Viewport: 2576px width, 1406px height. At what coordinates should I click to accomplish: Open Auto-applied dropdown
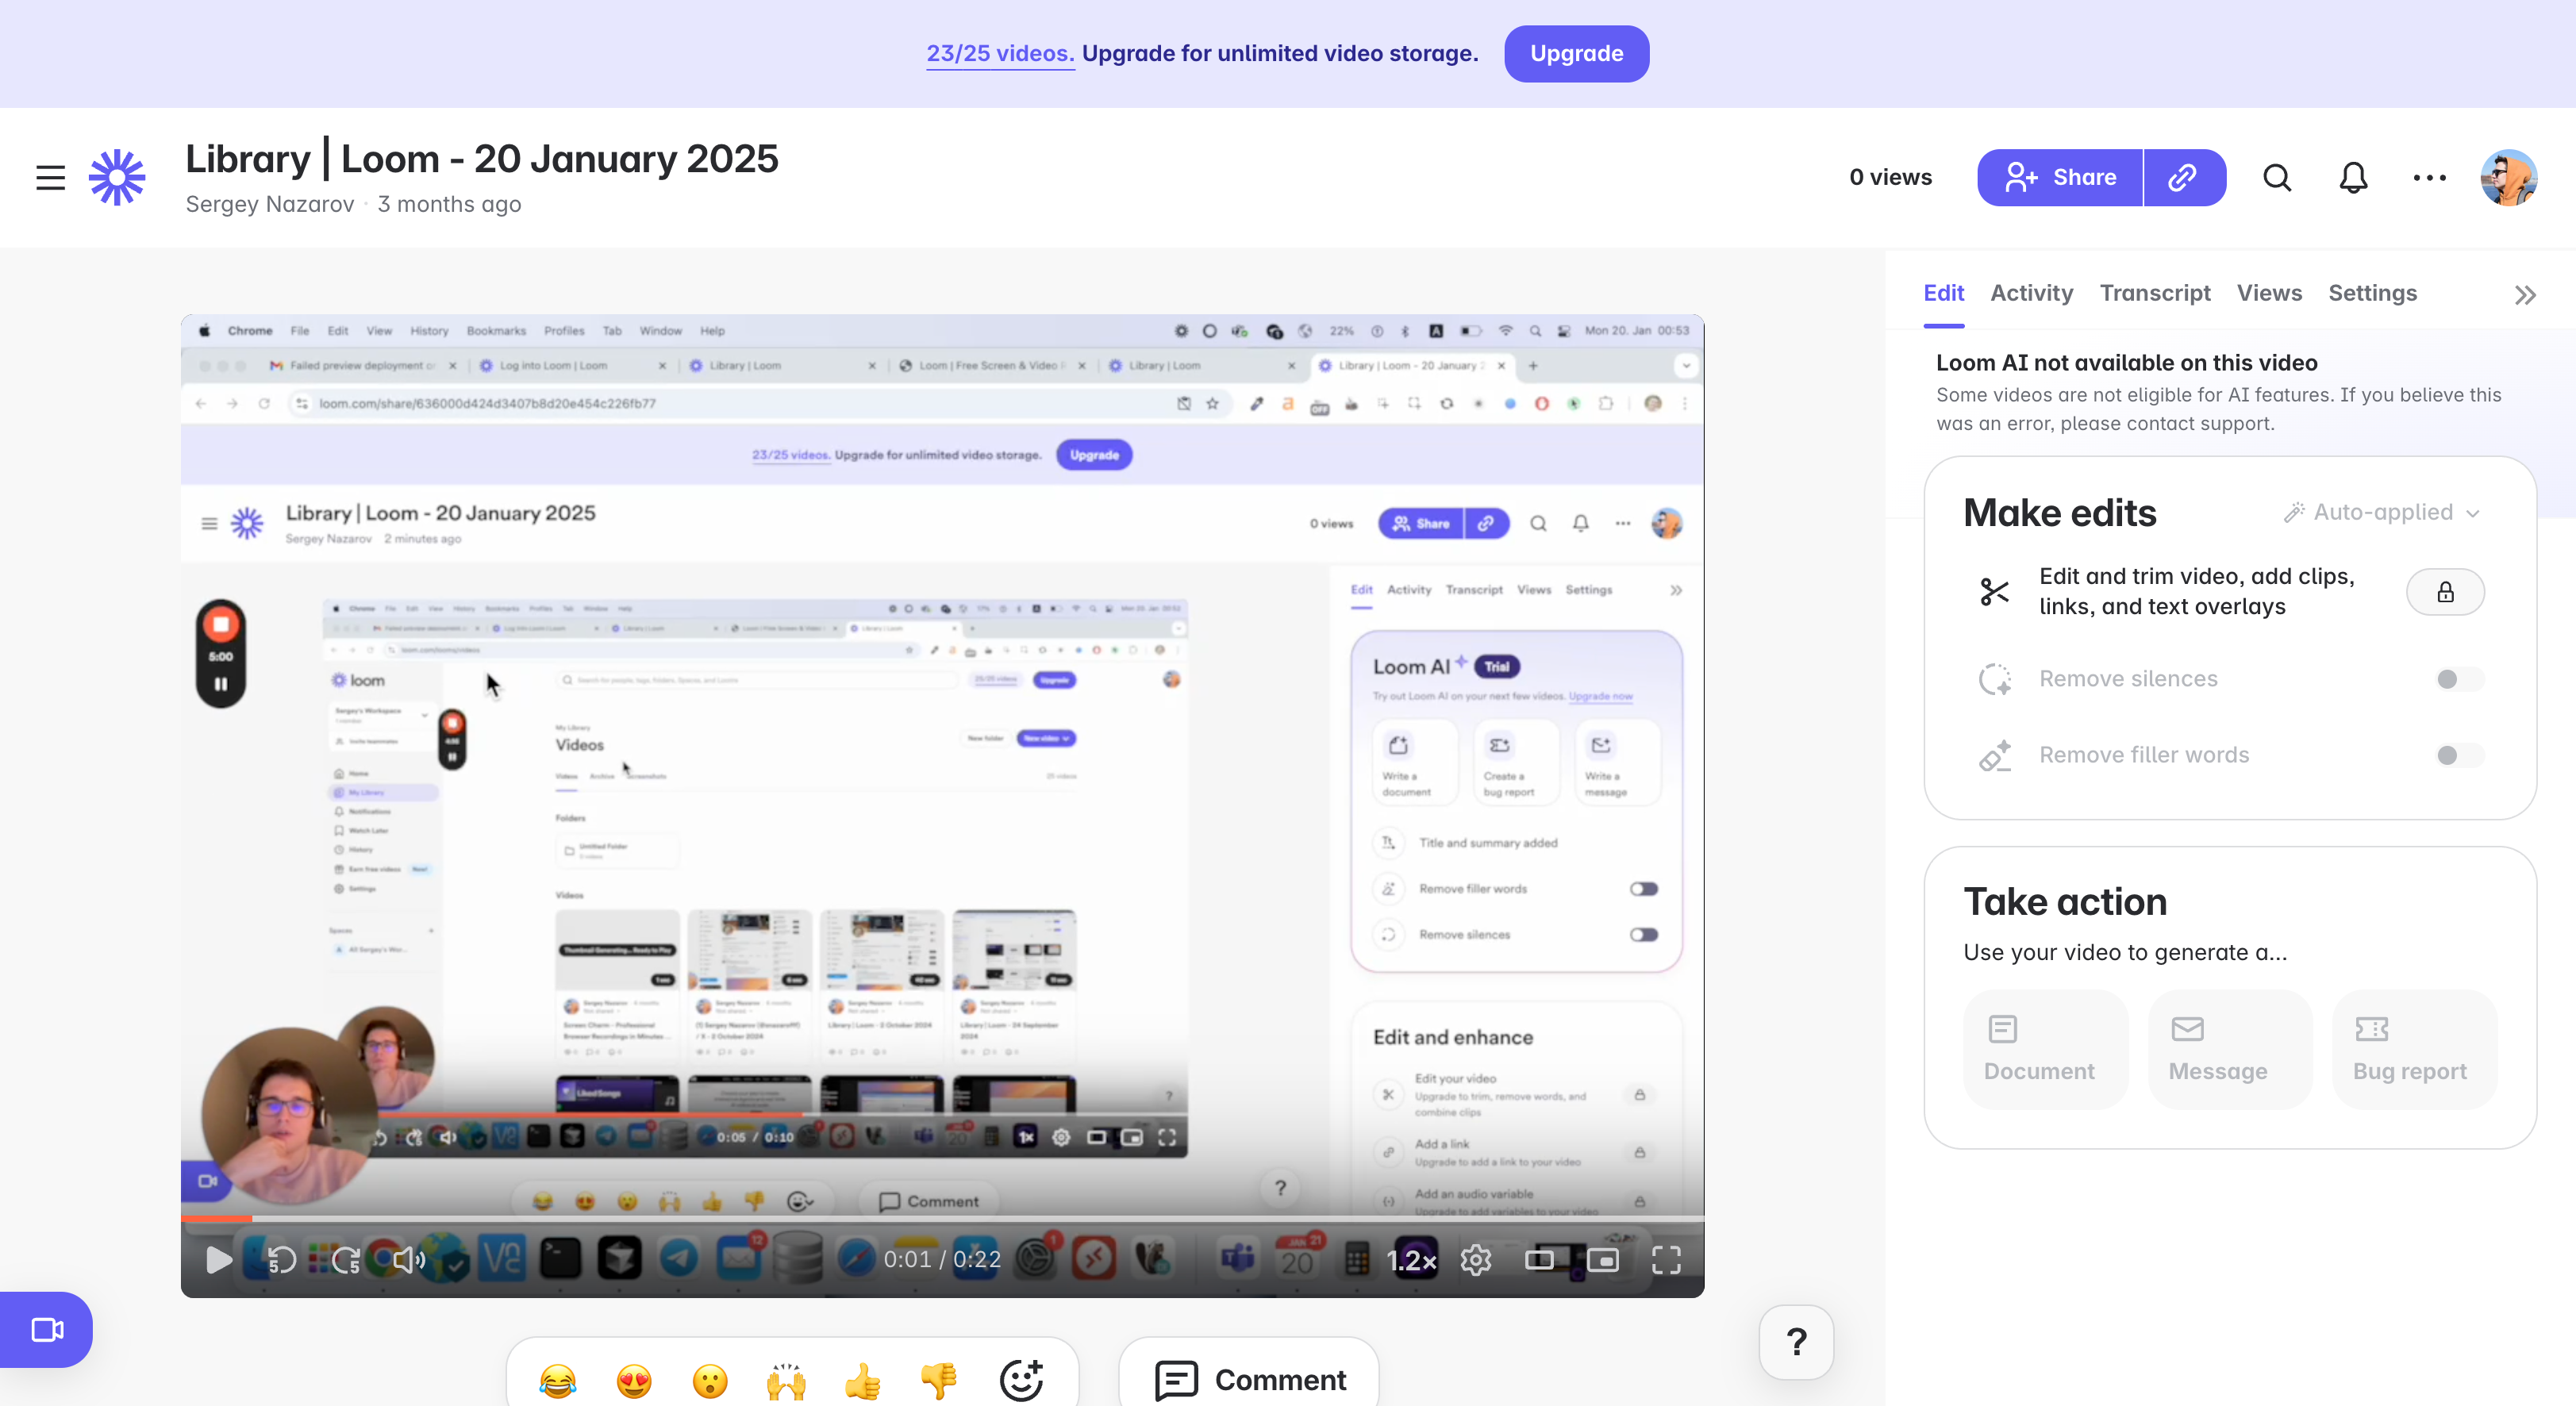pyautogui.click(x=2381, y=512)
